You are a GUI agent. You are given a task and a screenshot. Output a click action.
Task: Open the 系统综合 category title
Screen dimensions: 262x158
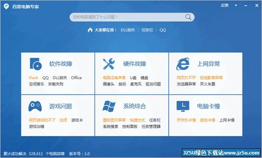click(135, 106)
